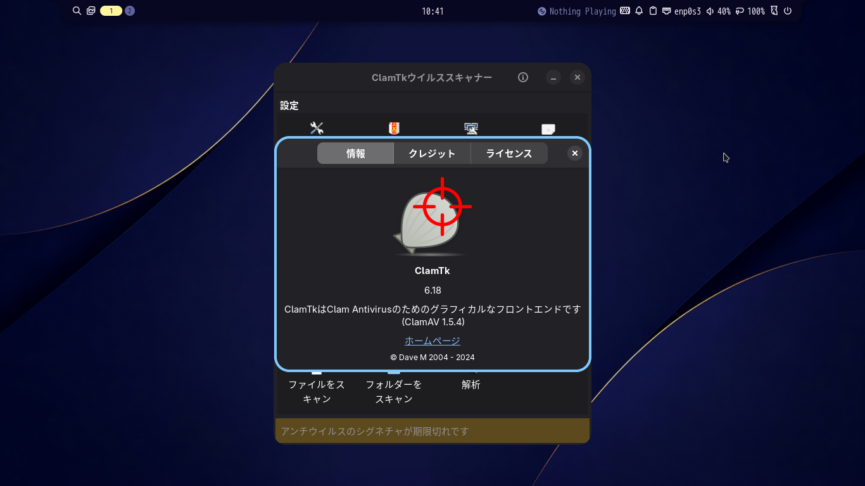Click the 設定 section heading
Viewport: 865px width, 486px height.
289,106
